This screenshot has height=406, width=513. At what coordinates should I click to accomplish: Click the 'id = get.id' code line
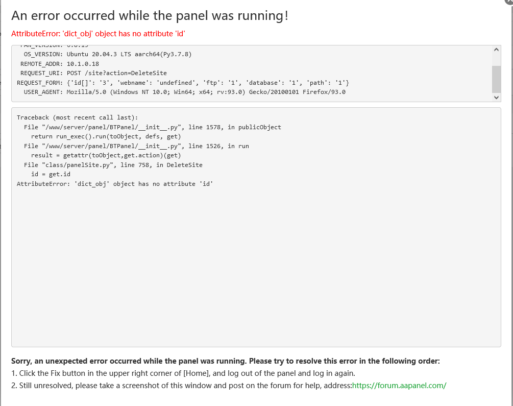point(51,174)
